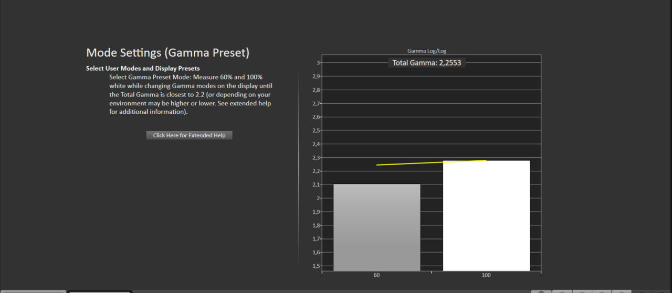
Task: Click the x-axis label 60 below the chart
Action: coord(377,275)
